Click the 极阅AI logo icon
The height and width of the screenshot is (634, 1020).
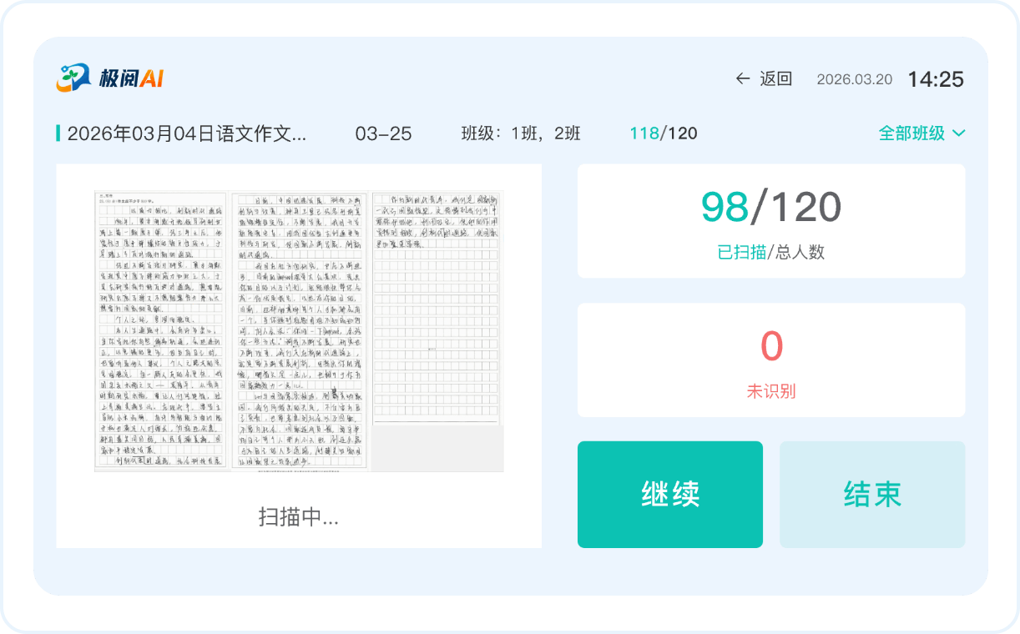coord(73,78)
